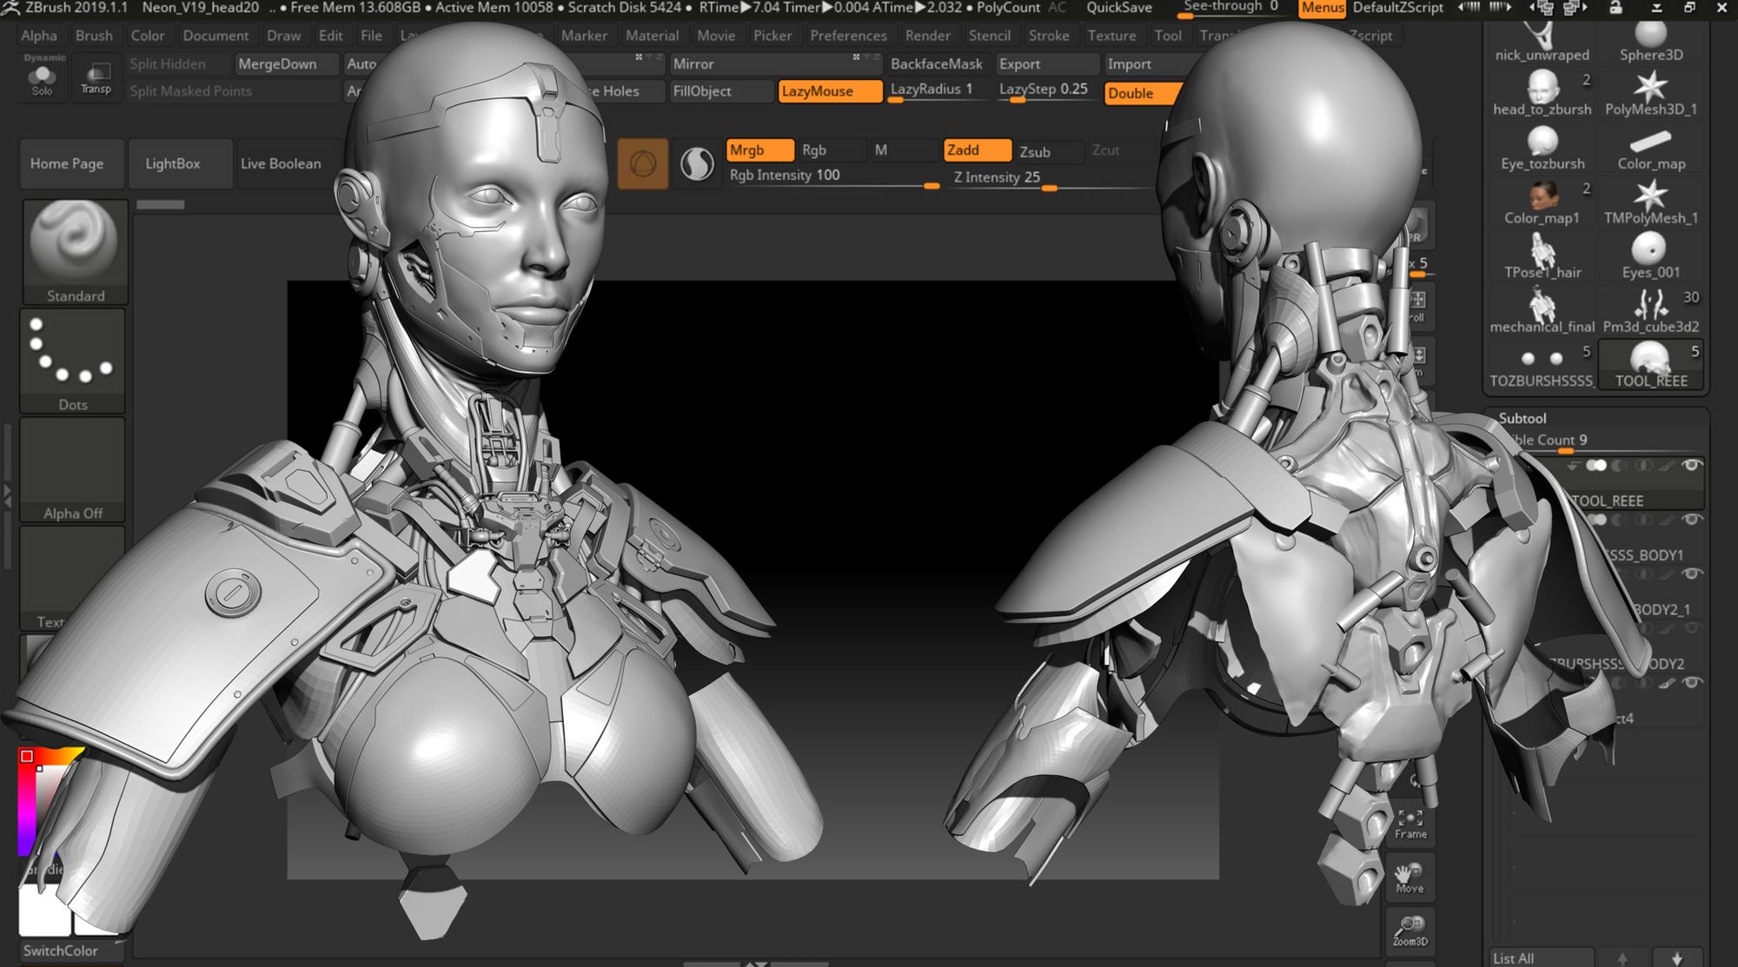Select the Zoom3D icon
Viewport: 1738px width, 967px height.
(x=1410, y=931)
